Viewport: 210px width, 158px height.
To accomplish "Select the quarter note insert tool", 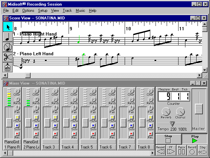I will (x=8, y=37).
